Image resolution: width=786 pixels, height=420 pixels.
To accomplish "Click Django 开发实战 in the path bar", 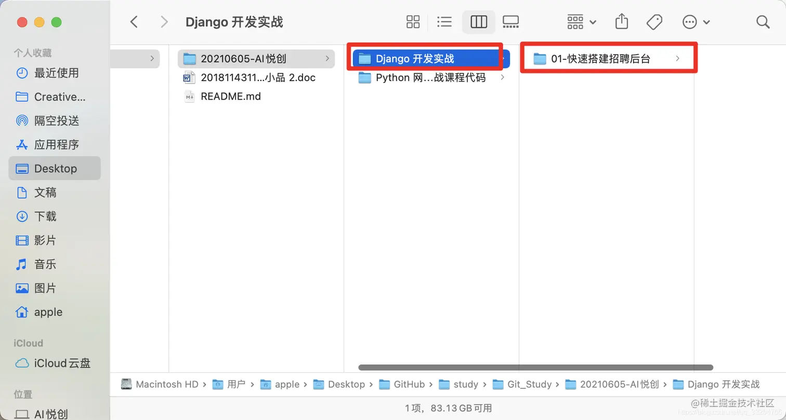I will tap(716, 384).
